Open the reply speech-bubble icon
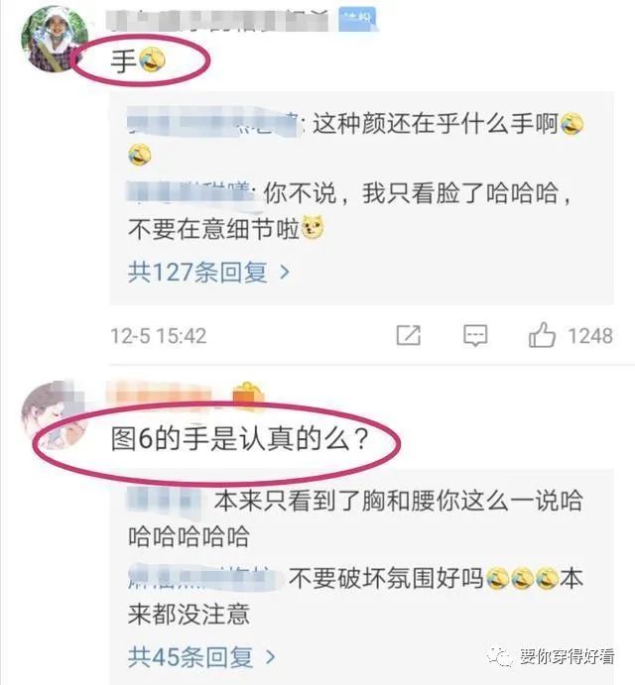Screen dimensions: 635x685 [475, 335]
